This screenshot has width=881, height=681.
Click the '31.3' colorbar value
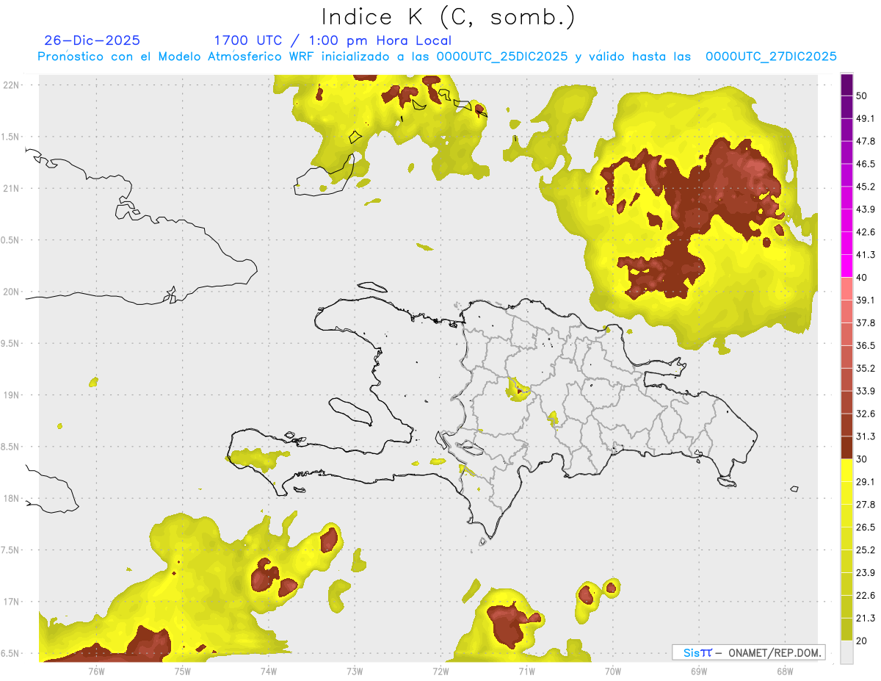866,436
